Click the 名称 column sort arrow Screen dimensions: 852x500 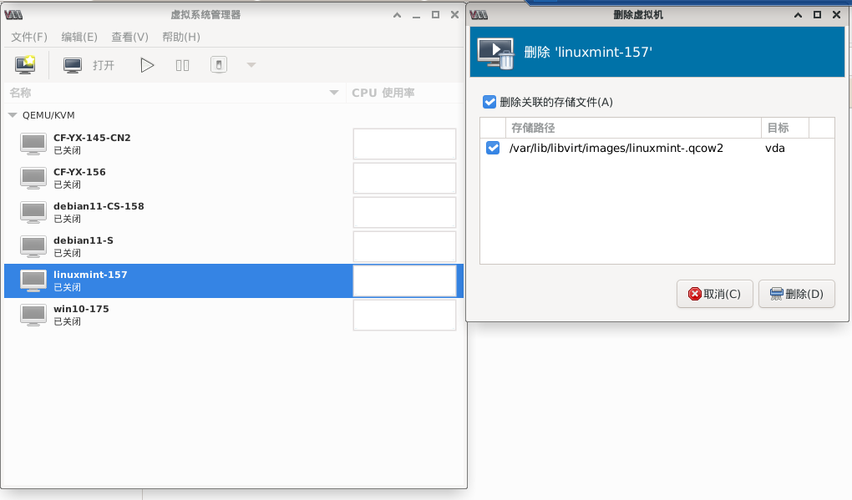pyautogui.click(x=334, y=93)
